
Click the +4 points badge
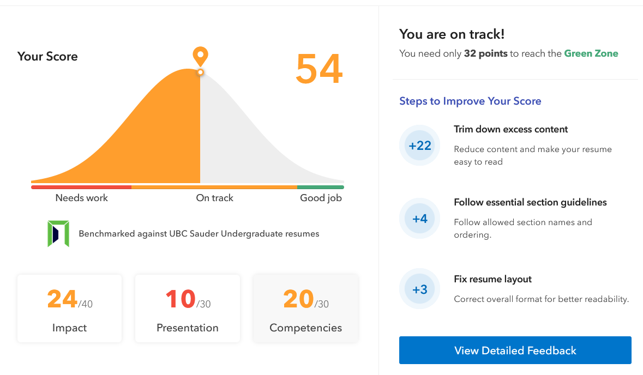click(419, 219)
